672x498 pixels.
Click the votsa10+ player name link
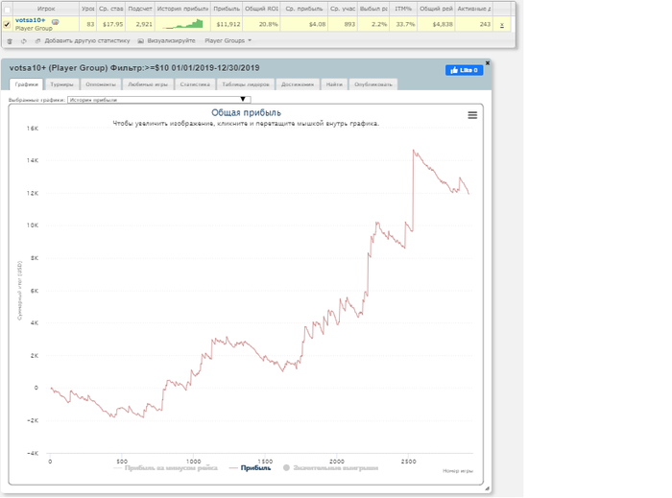(x=30, y=20)
